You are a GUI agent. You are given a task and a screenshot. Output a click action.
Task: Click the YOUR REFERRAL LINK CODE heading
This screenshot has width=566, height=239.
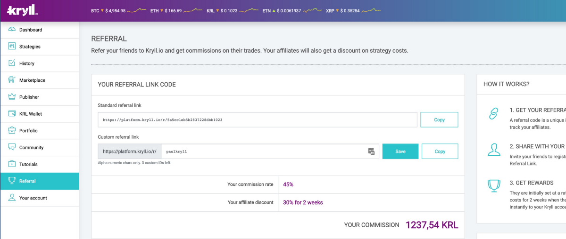137,85
